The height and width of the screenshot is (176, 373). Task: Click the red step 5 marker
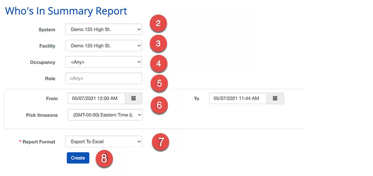[x=159, y=83]
